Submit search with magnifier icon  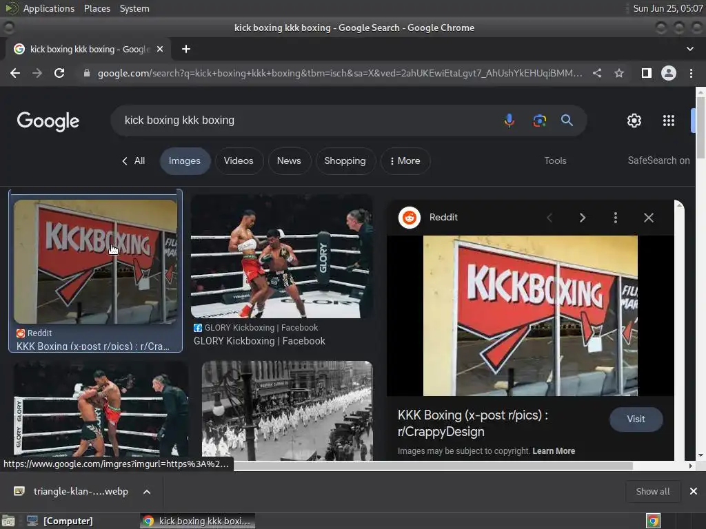(x=567, y=120)
